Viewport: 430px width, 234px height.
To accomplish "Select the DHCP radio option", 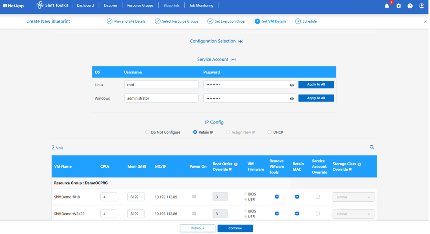I will 270,132.
